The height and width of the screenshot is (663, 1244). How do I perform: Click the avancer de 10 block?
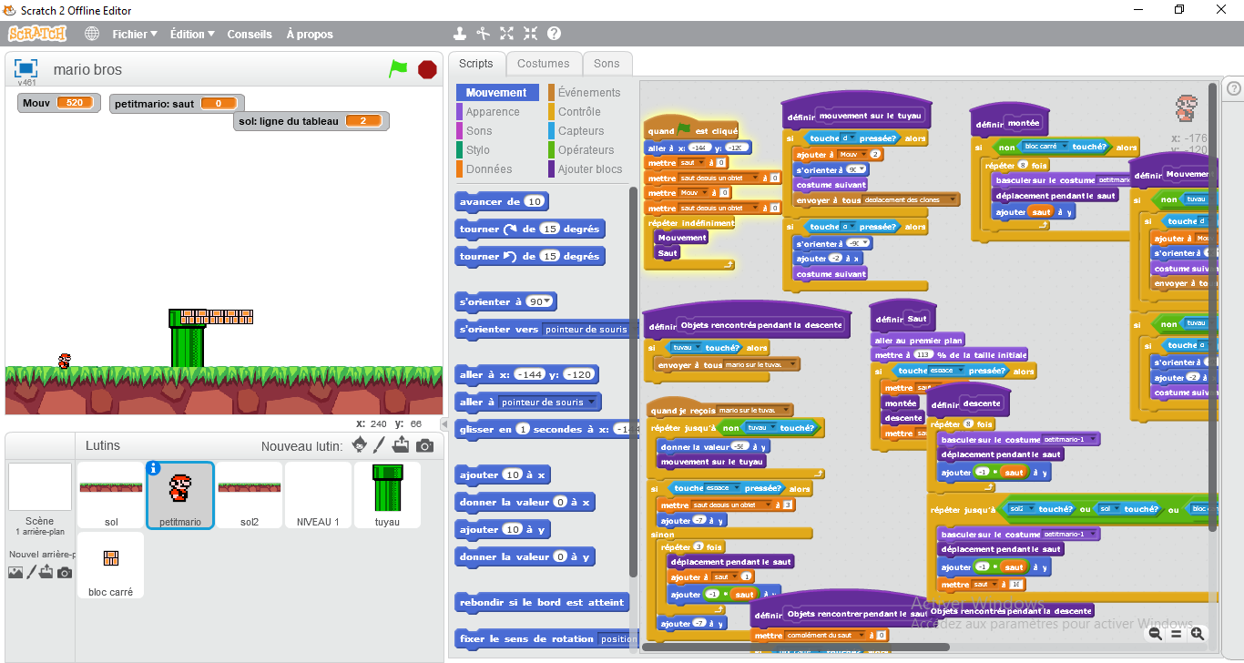[x=502, y=202]
